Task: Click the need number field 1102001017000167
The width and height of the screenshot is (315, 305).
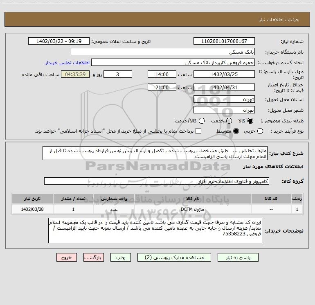Action: [224, 41]
